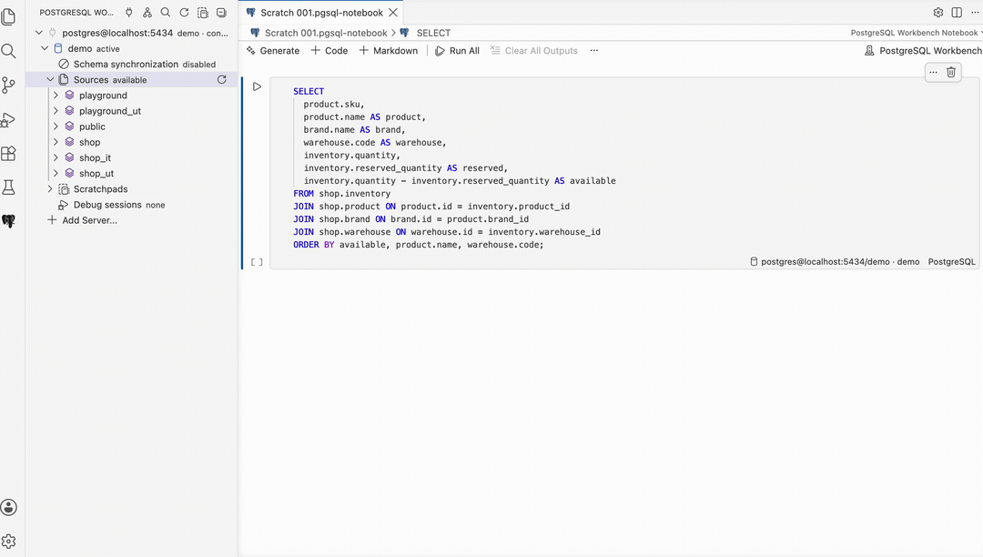The image size is (983, 557).
Task: Open the Source Control view
Action: click(9, 86)
